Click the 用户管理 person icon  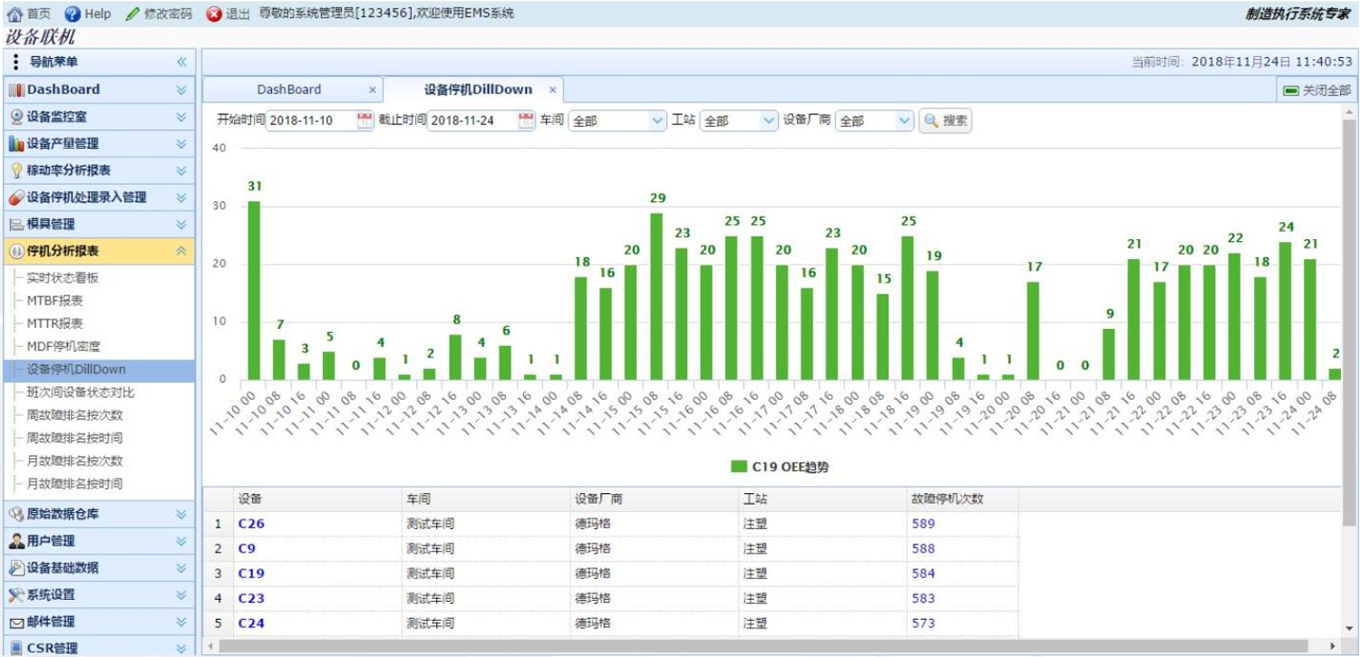(16, 541)
